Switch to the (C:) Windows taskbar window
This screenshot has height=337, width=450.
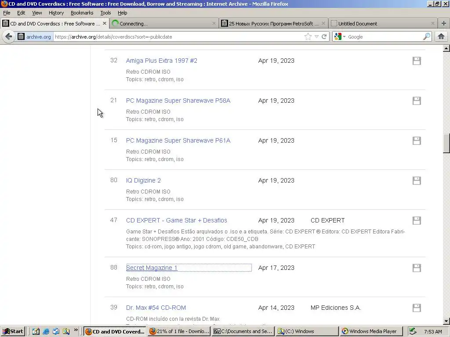pos(307,332)
